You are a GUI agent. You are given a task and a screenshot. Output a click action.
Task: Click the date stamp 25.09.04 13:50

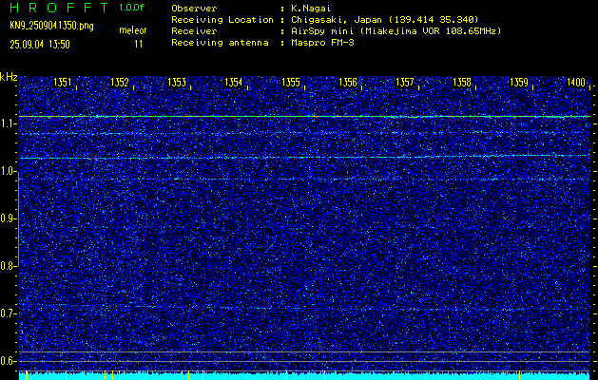[x=40, y=45]
